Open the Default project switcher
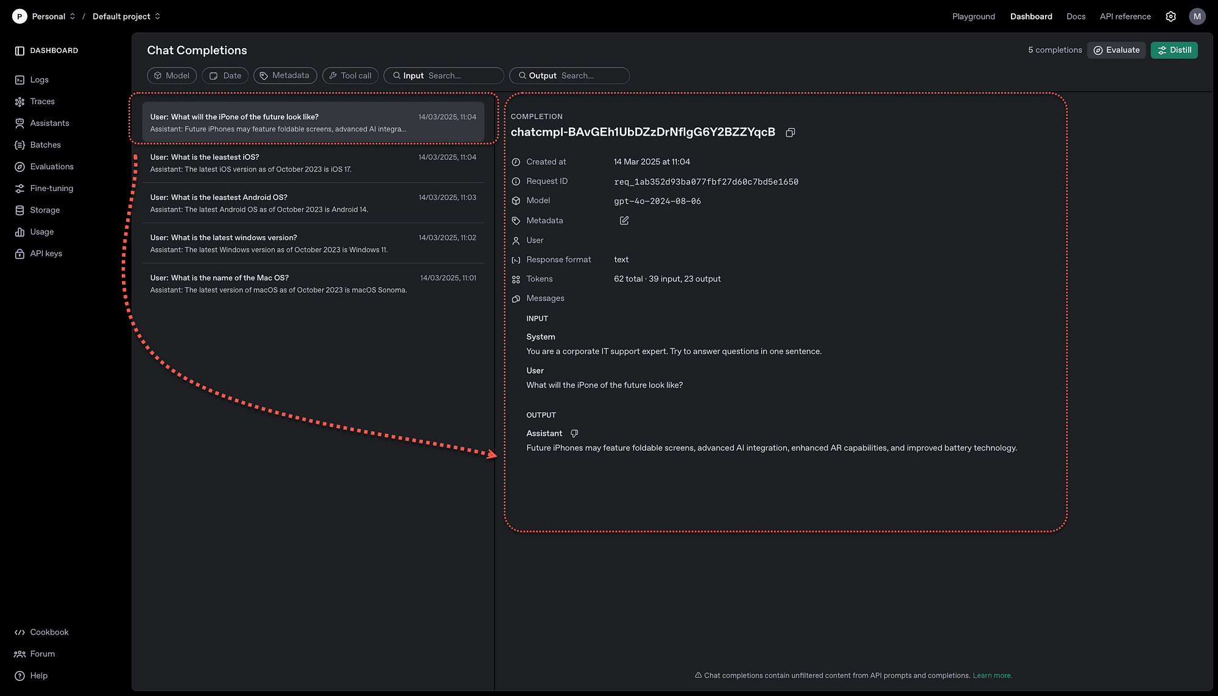This screenshot has height=696, width=1218. 127,16
